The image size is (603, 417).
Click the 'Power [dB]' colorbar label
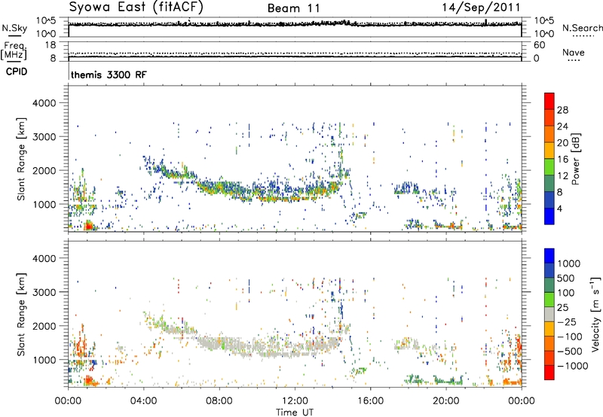[576, 159]
